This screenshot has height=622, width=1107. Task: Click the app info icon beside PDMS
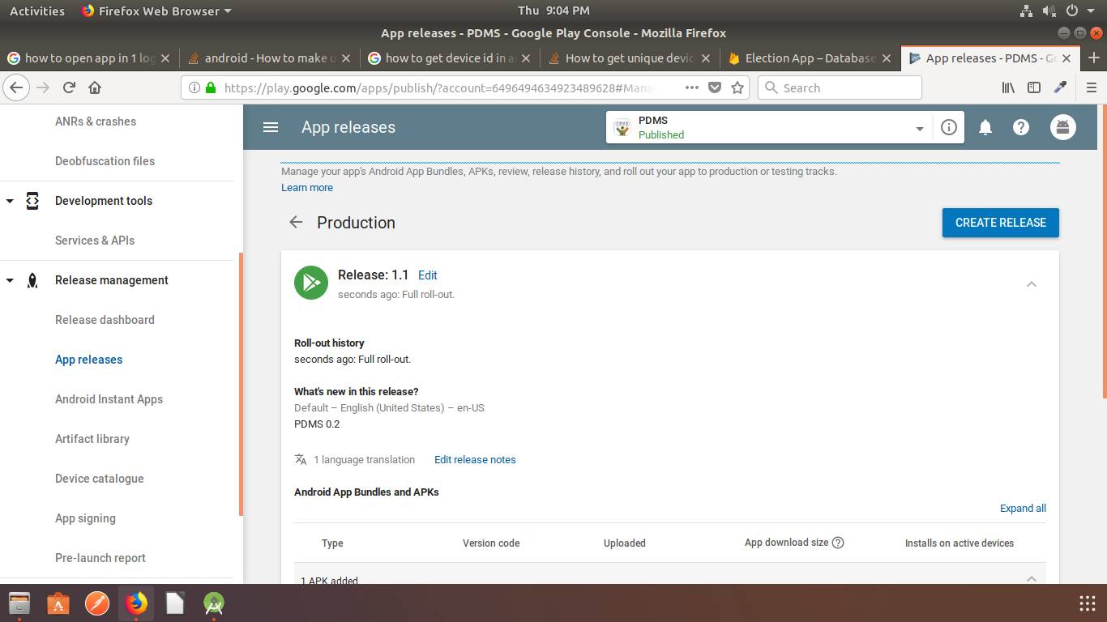point(949,127)
